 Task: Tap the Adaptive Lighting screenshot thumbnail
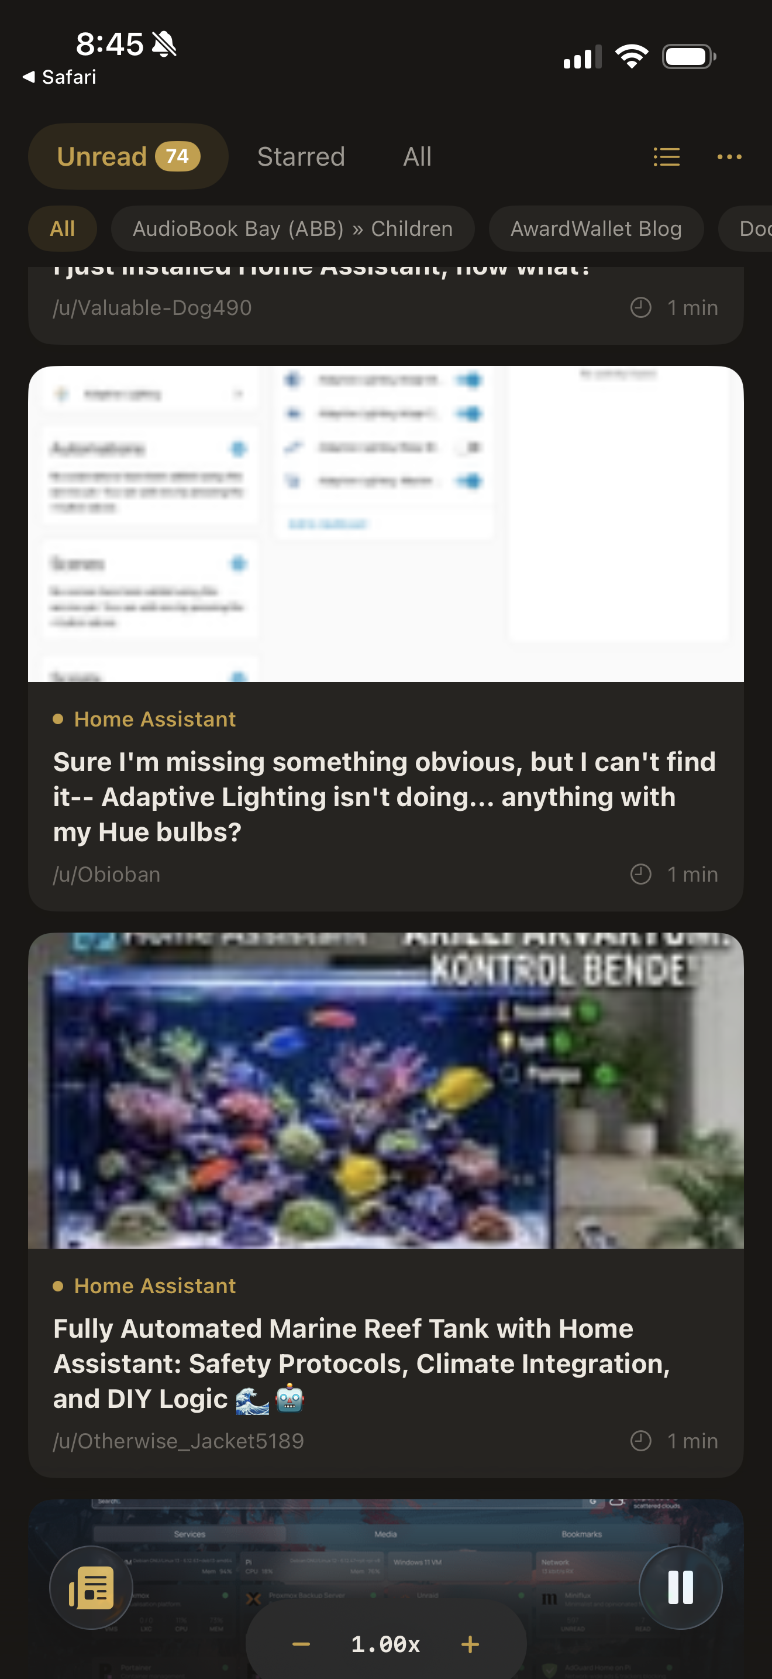(x=385, y=524)
